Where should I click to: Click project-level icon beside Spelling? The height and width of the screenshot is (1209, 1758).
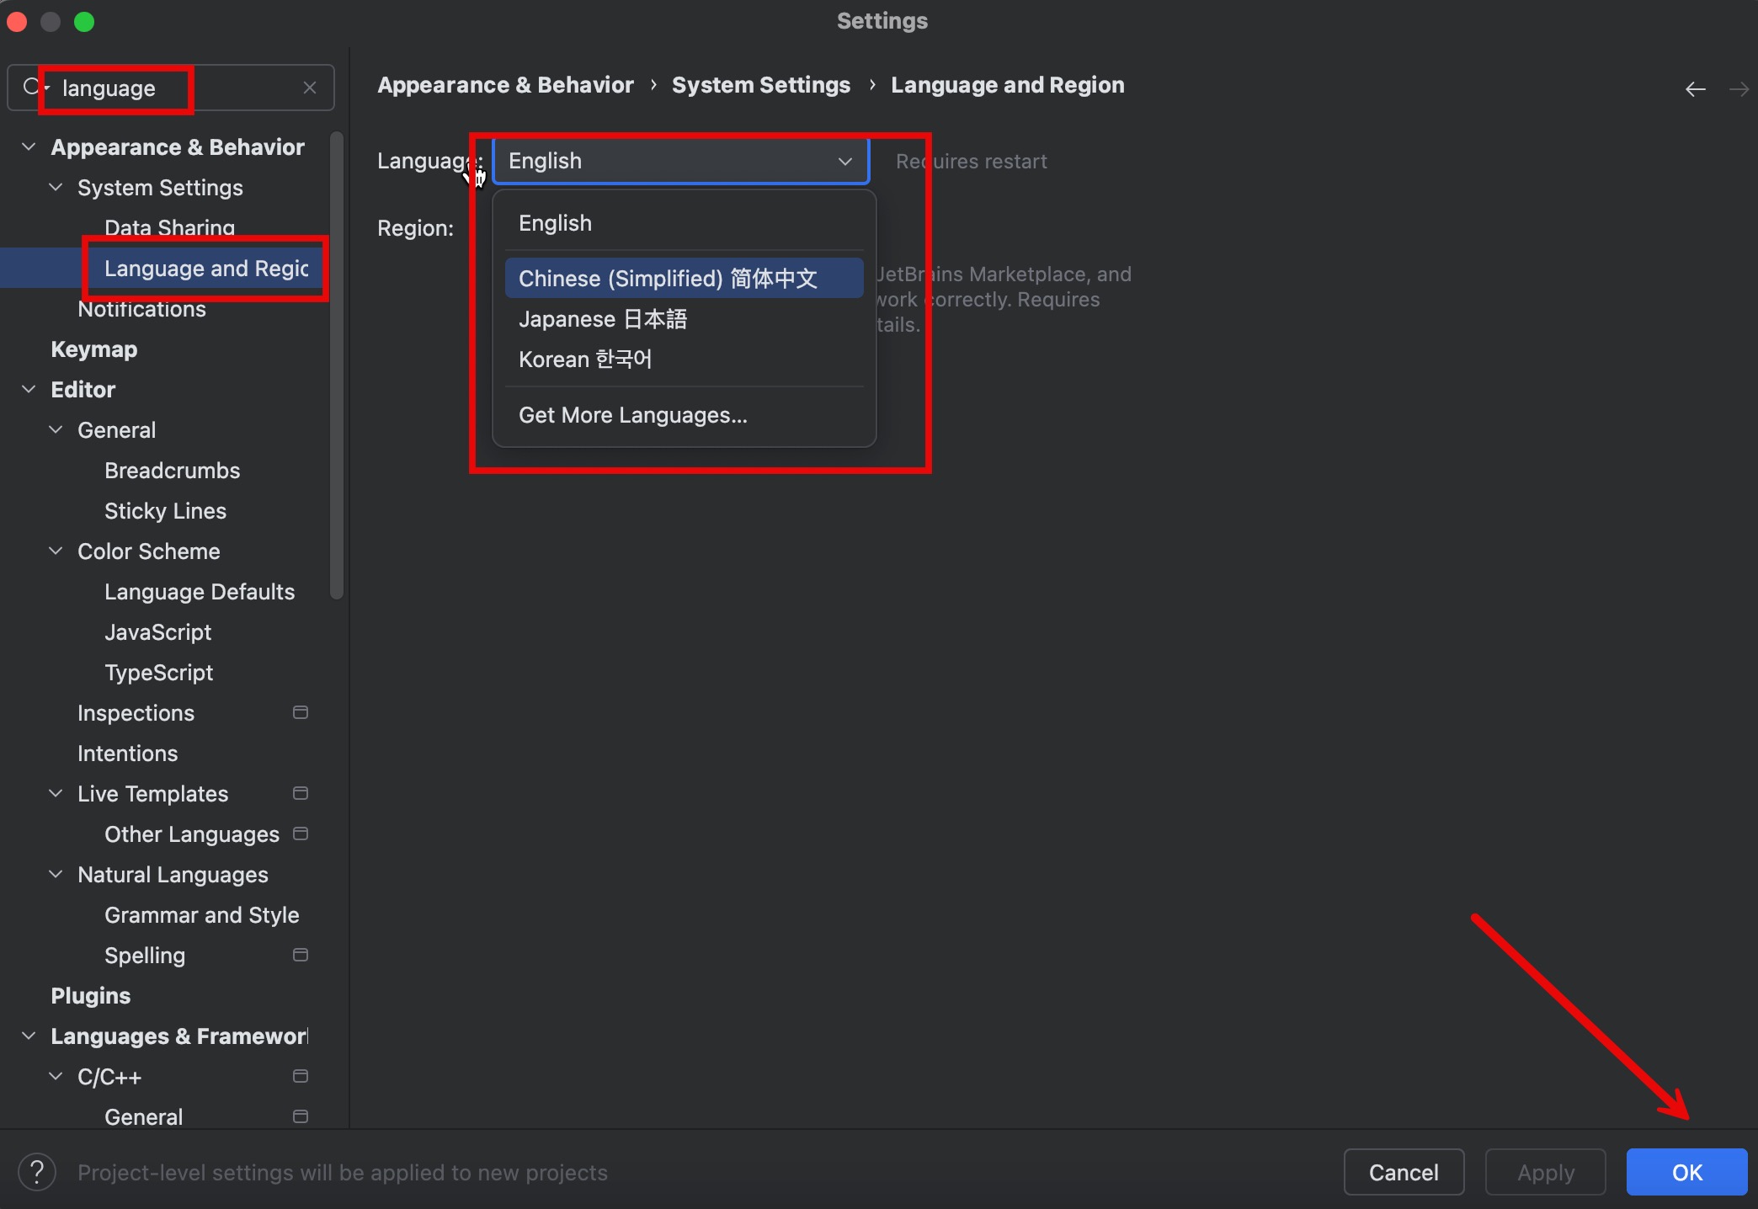pyautogui.click(x=300, y=955)
